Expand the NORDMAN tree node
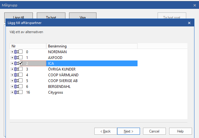This screenshot has height=138, width=199. coord(12,52)
